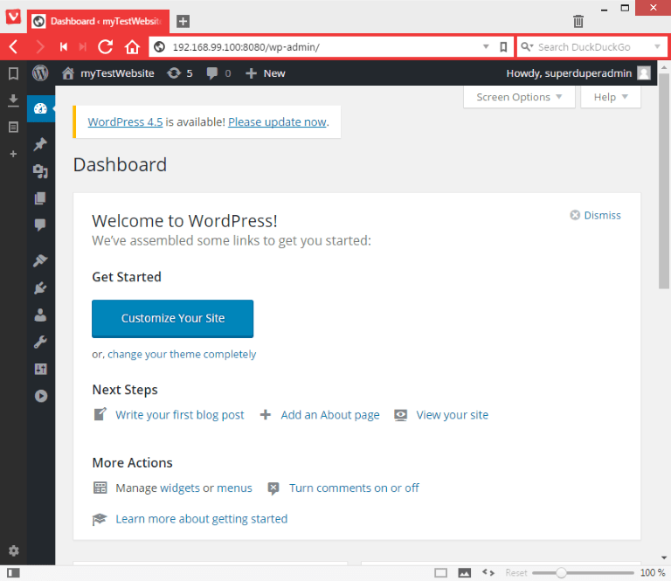Expand the Screen Options dropdown

click(x=519, y=97)
